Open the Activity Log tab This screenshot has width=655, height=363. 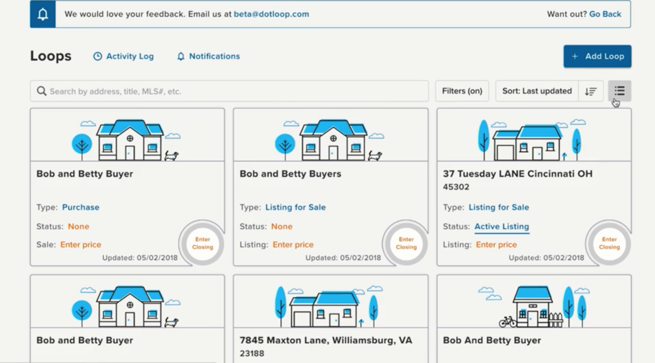coord(124,56)
